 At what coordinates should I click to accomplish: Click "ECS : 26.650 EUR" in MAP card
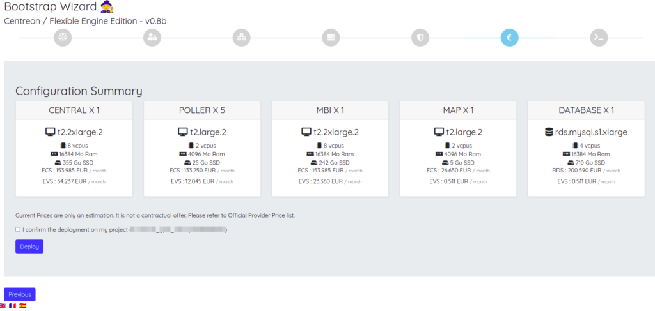point(450,170)
